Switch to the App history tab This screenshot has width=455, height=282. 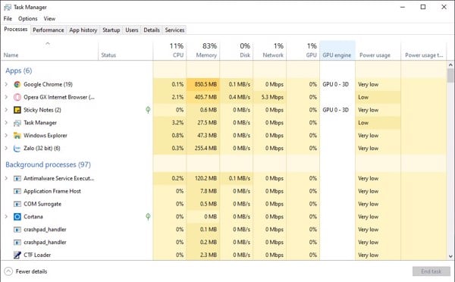83,30
